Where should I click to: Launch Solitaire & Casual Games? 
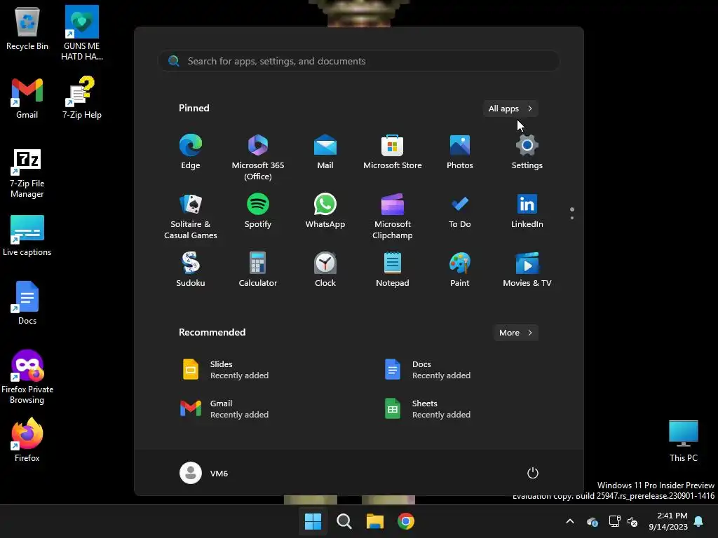coord(191,216)
